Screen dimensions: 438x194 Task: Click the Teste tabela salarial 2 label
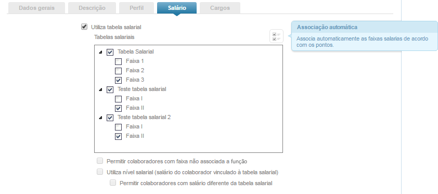coord(144,117)
